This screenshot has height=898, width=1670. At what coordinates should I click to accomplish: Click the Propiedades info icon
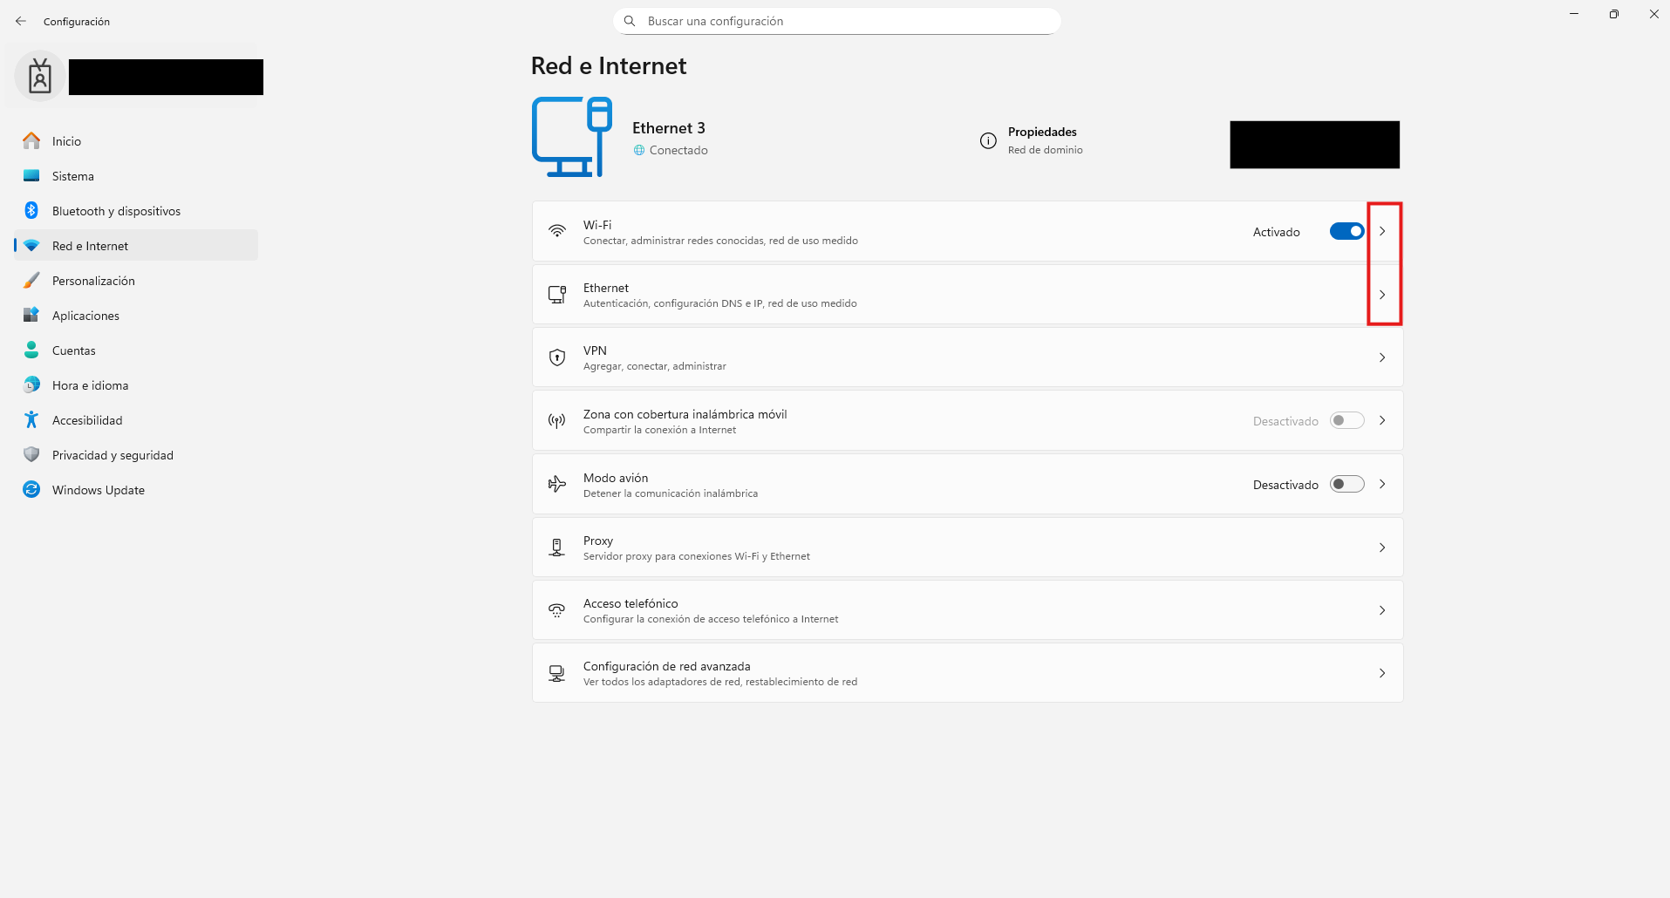(988, 140)
